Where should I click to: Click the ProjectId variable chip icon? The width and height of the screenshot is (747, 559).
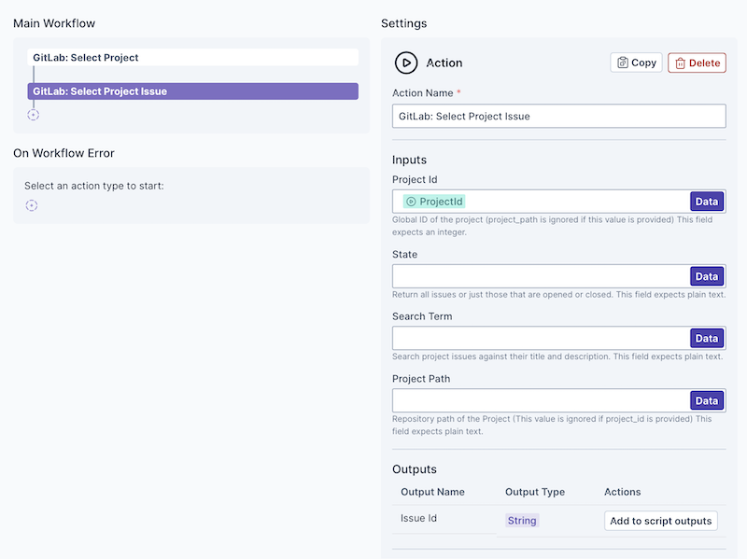[x=411, y=202]
